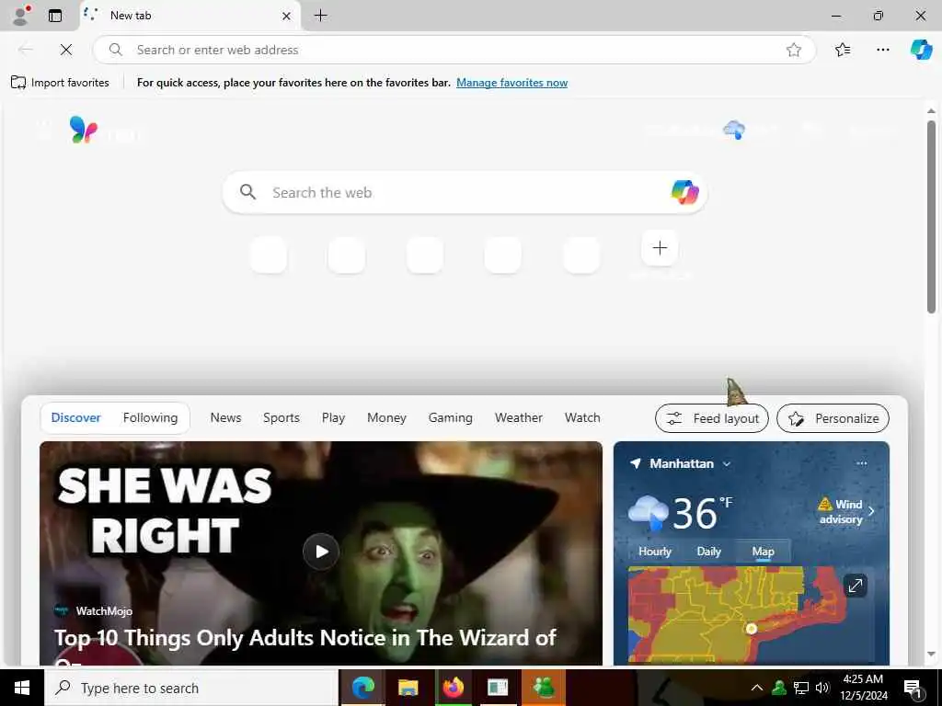
Task: Open the Sports feed tab
Action: click(x=281, y=418)
